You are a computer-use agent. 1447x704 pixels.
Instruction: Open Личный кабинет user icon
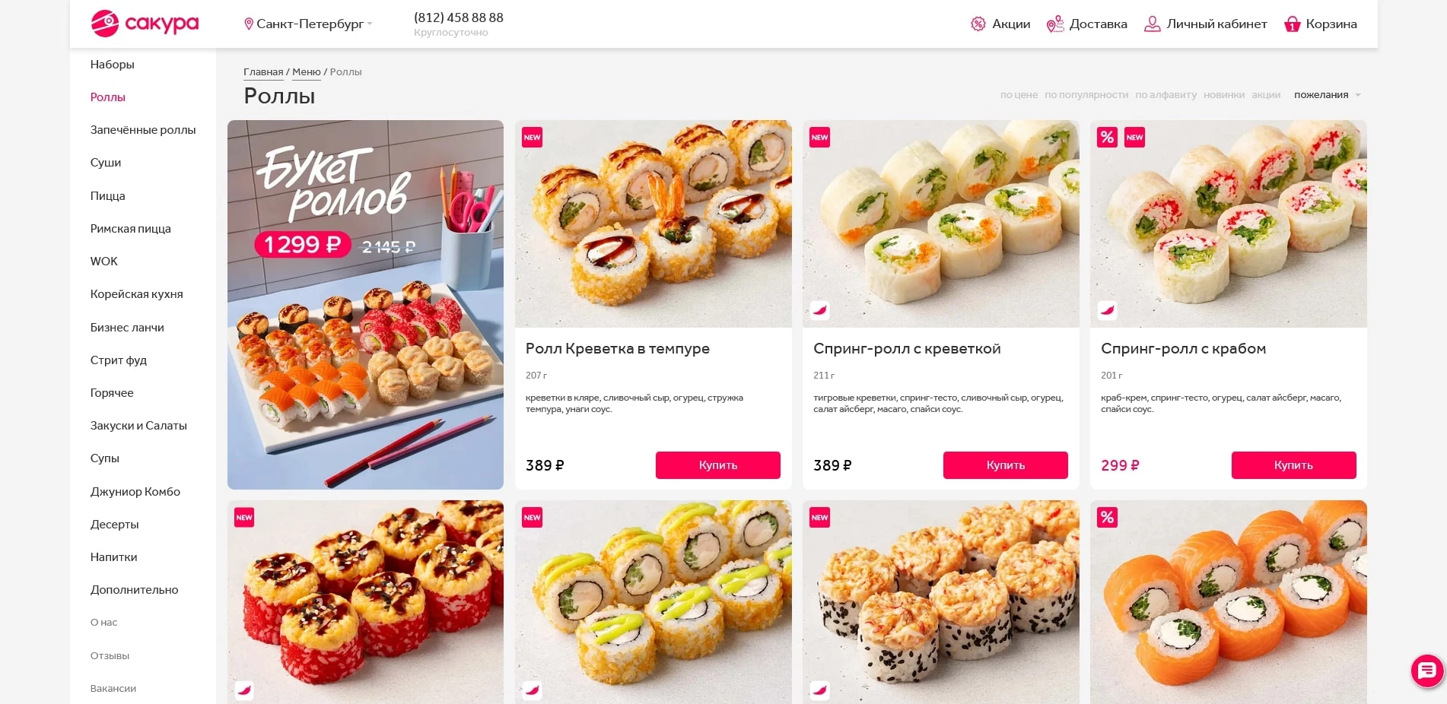[1153, 24]
